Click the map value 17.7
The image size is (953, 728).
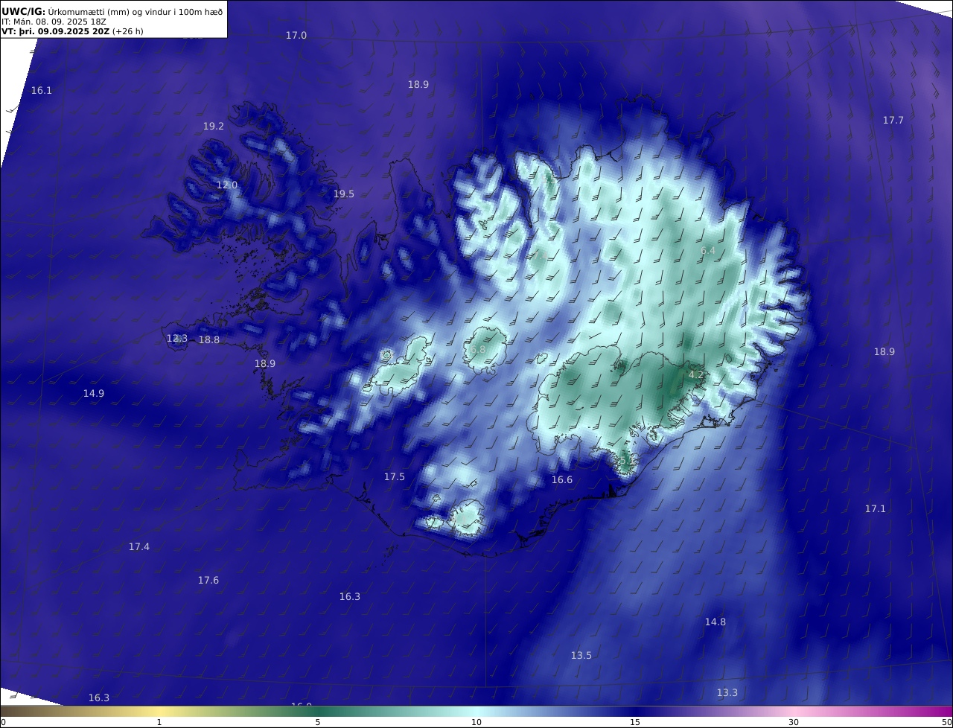893,121
